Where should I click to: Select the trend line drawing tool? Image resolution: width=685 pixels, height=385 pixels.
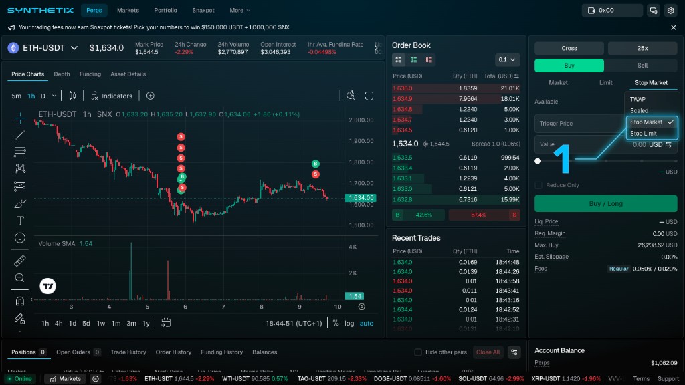19,135
